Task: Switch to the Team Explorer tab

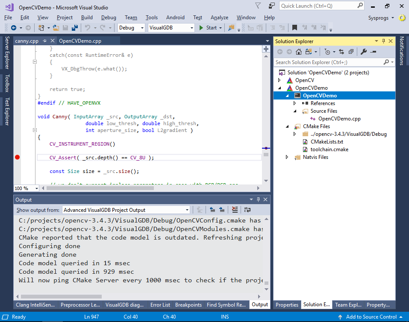Action: pyautogui.click(x=348, y=305)
